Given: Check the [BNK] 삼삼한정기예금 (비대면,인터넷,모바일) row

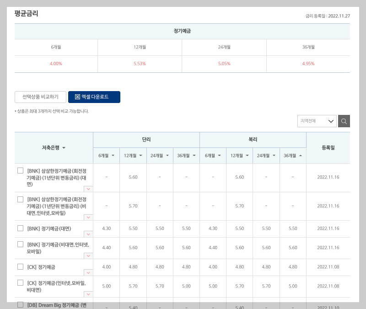Looking at the screenshot, I should (20, 199).
